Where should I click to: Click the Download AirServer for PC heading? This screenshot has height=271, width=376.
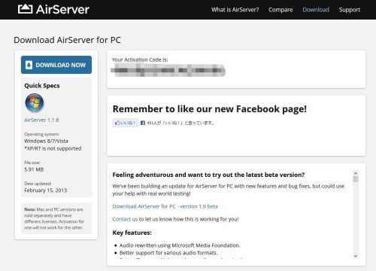pos(67,40)
